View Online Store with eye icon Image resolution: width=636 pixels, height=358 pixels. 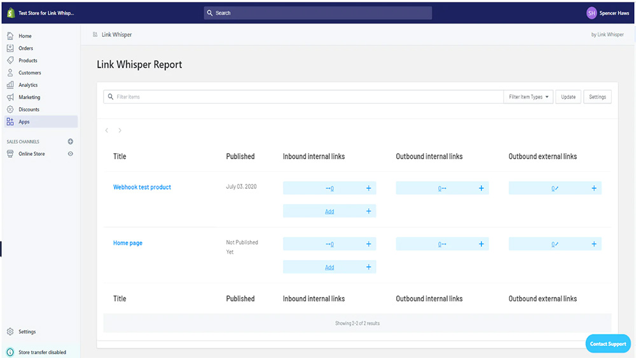tap(71, 154)
